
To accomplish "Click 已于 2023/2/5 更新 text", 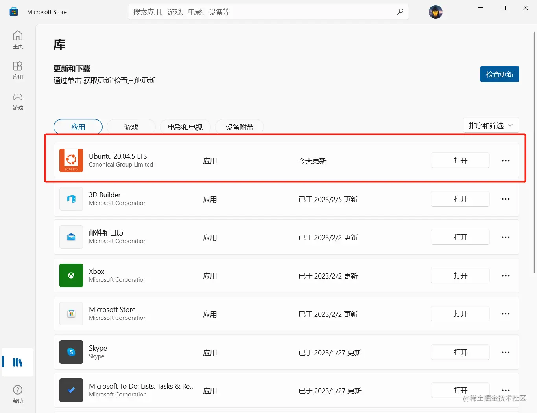I will point(328,199).
